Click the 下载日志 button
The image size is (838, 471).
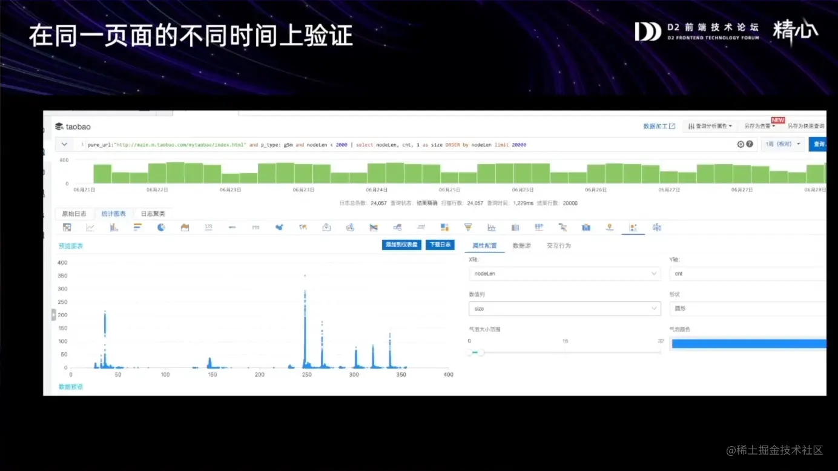(440, 245)
